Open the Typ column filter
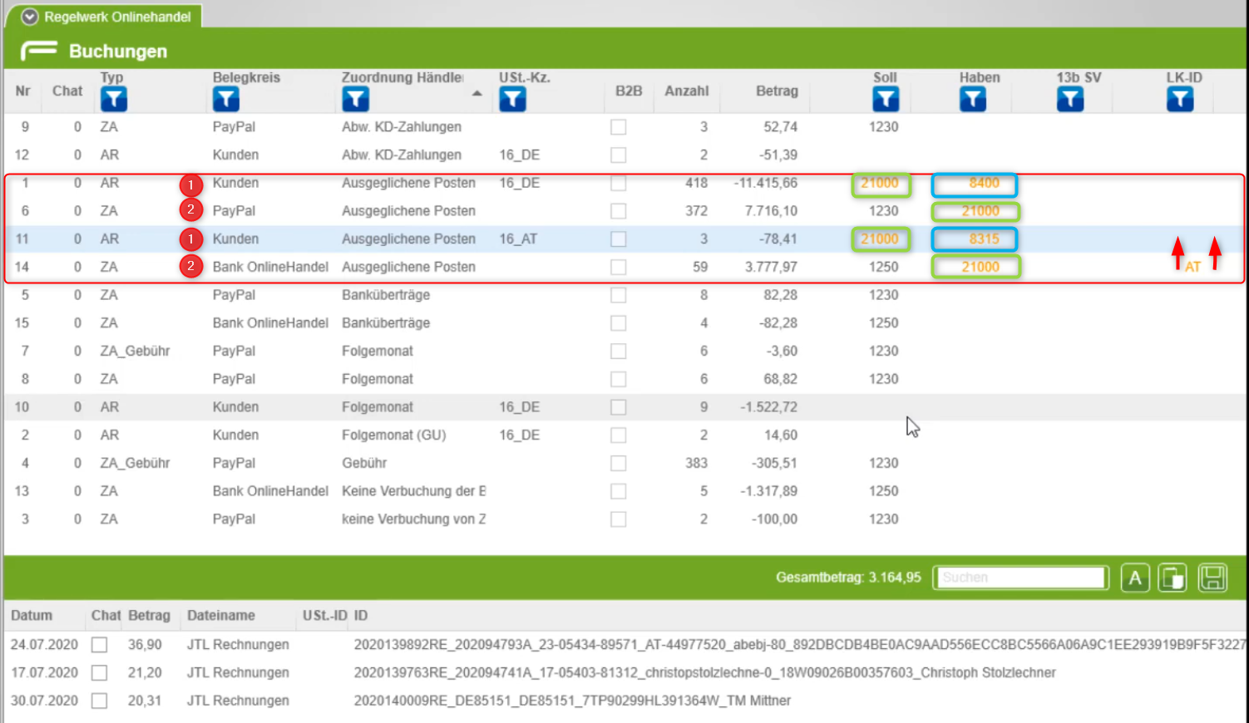This screenshot has height=723, width=1249. (113, 100)
